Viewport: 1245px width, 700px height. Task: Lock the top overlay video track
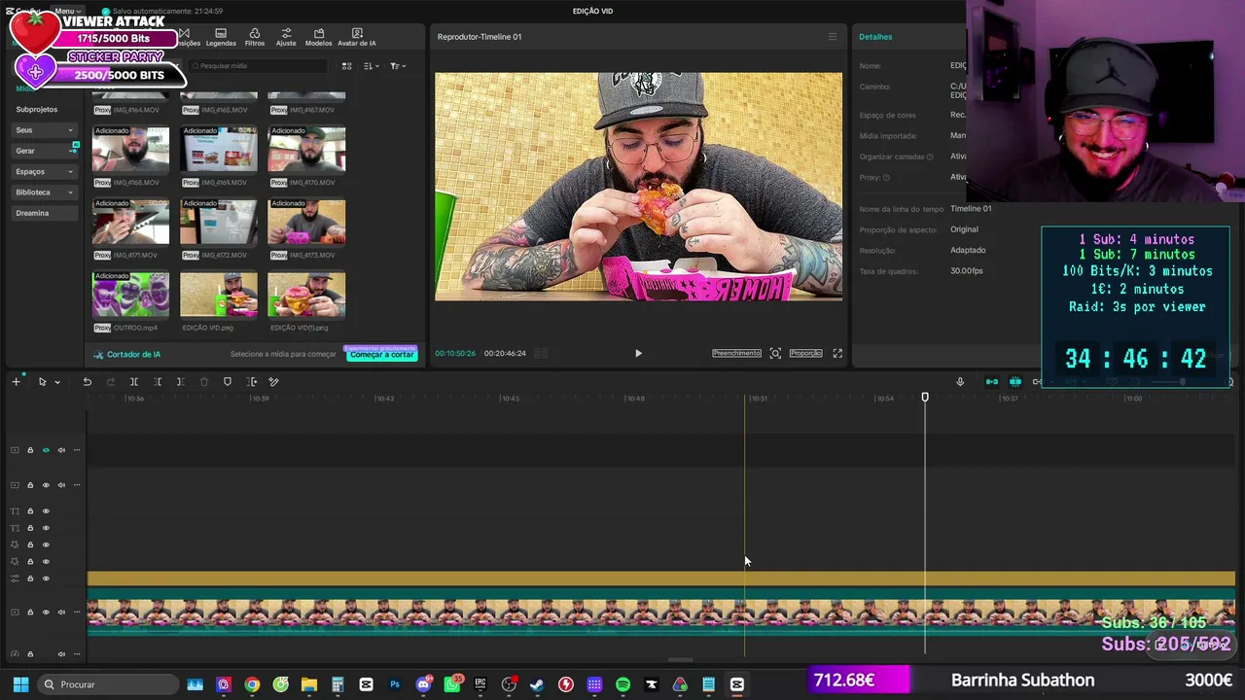click(30, 450)
